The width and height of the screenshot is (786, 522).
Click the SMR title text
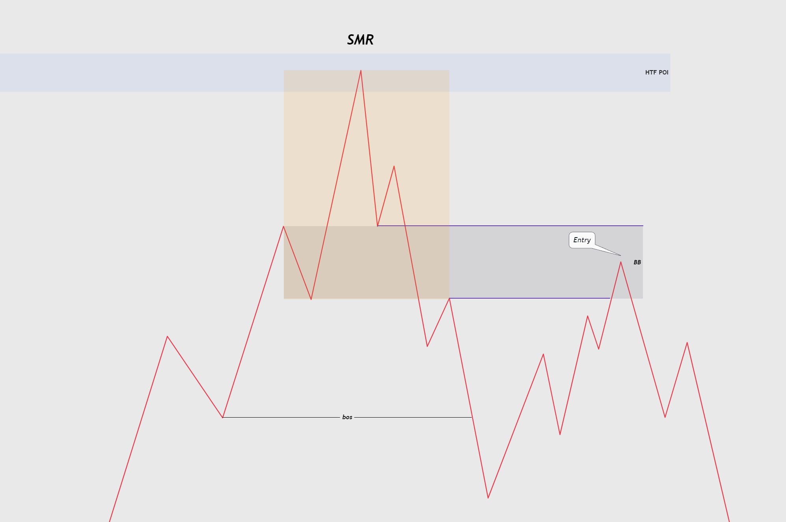click(x=360, y=40)
